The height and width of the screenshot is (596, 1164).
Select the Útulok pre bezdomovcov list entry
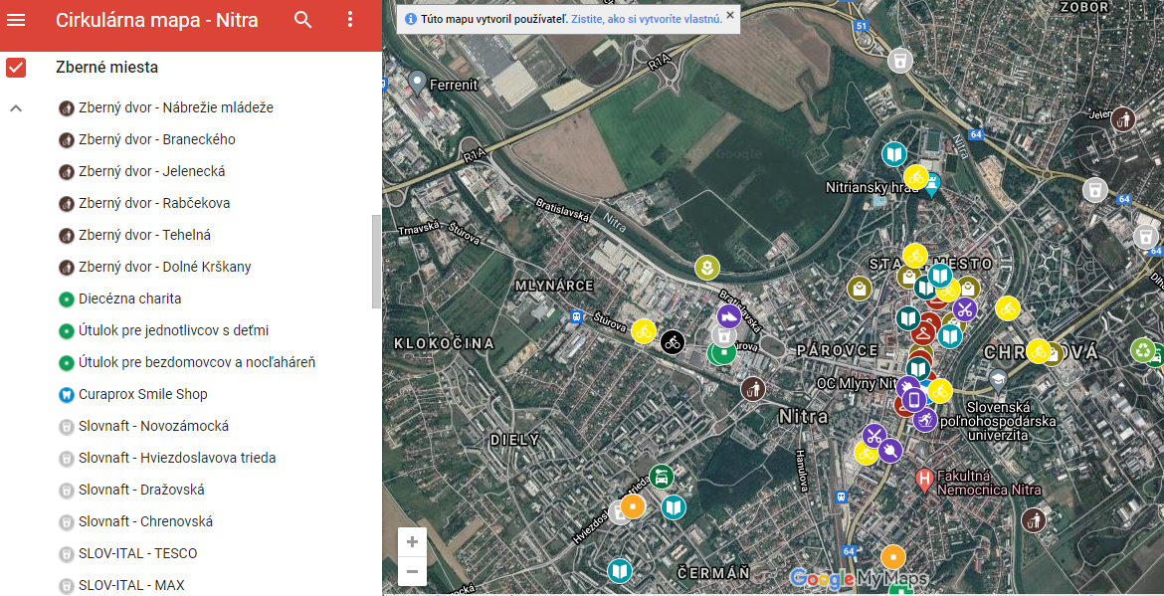pyautogui.click(x=198, y=362)
